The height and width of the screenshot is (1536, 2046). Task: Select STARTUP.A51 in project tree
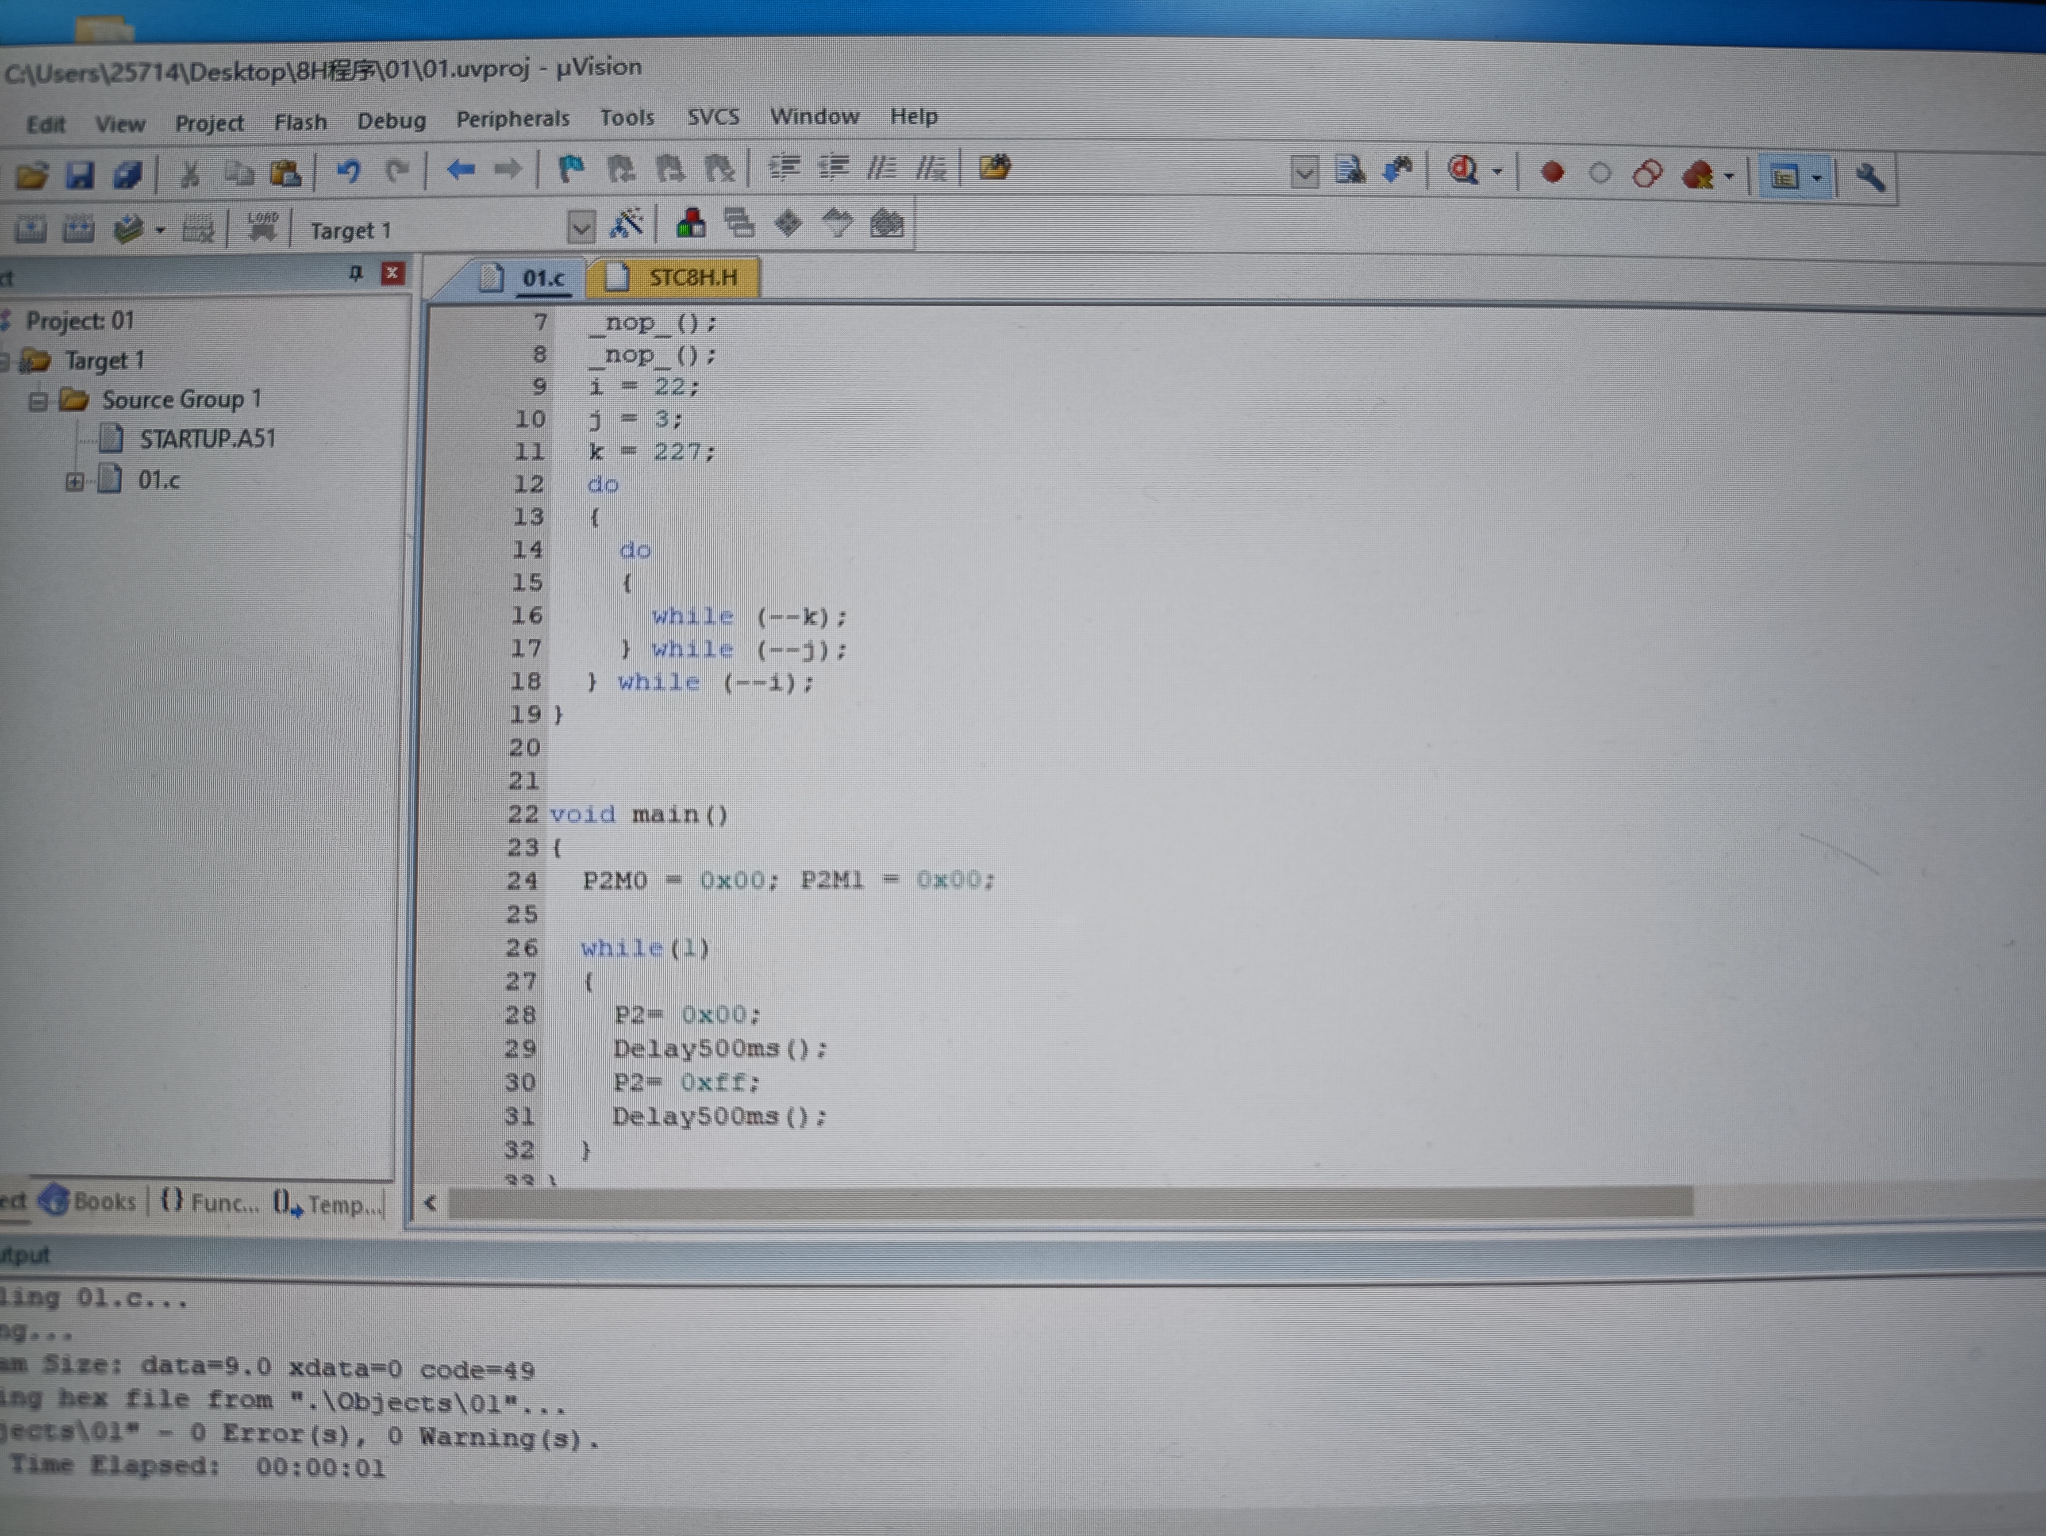click(207, 439)
